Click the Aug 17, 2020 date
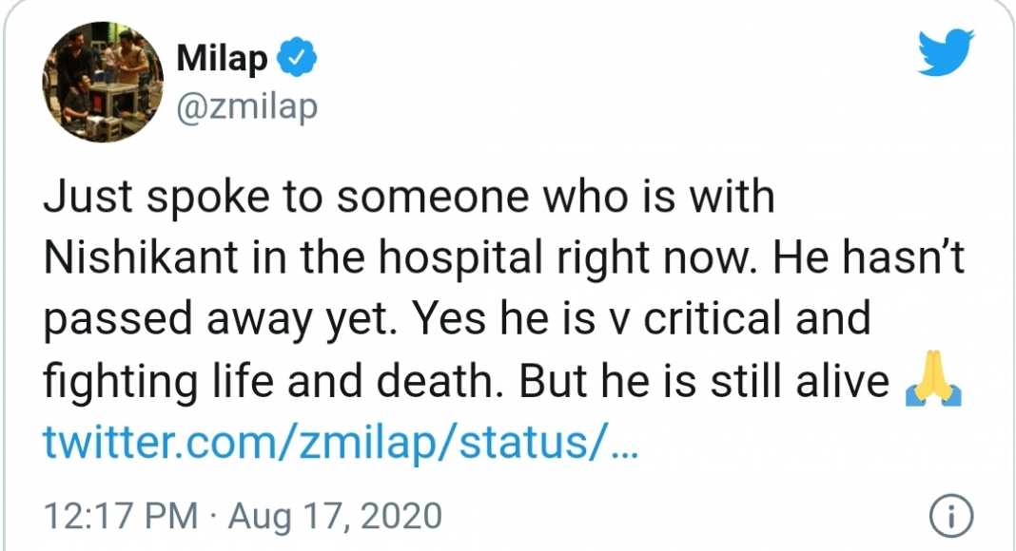 point(335,518)
